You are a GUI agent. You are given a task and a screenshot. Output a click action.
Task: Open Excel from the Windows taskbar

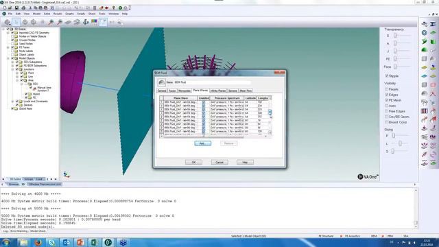pyautogui.click(x=94, y=242)
